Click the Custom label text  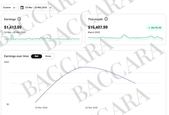click(x=7, y=8)
